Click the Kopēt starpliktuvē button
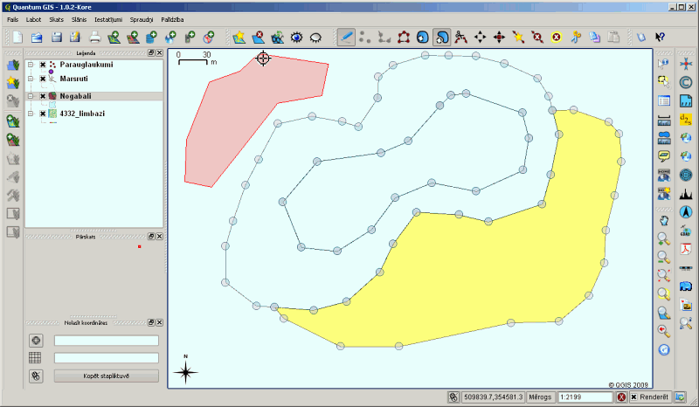The height and width of the screenshot is (407, 699). click(106, 376)
